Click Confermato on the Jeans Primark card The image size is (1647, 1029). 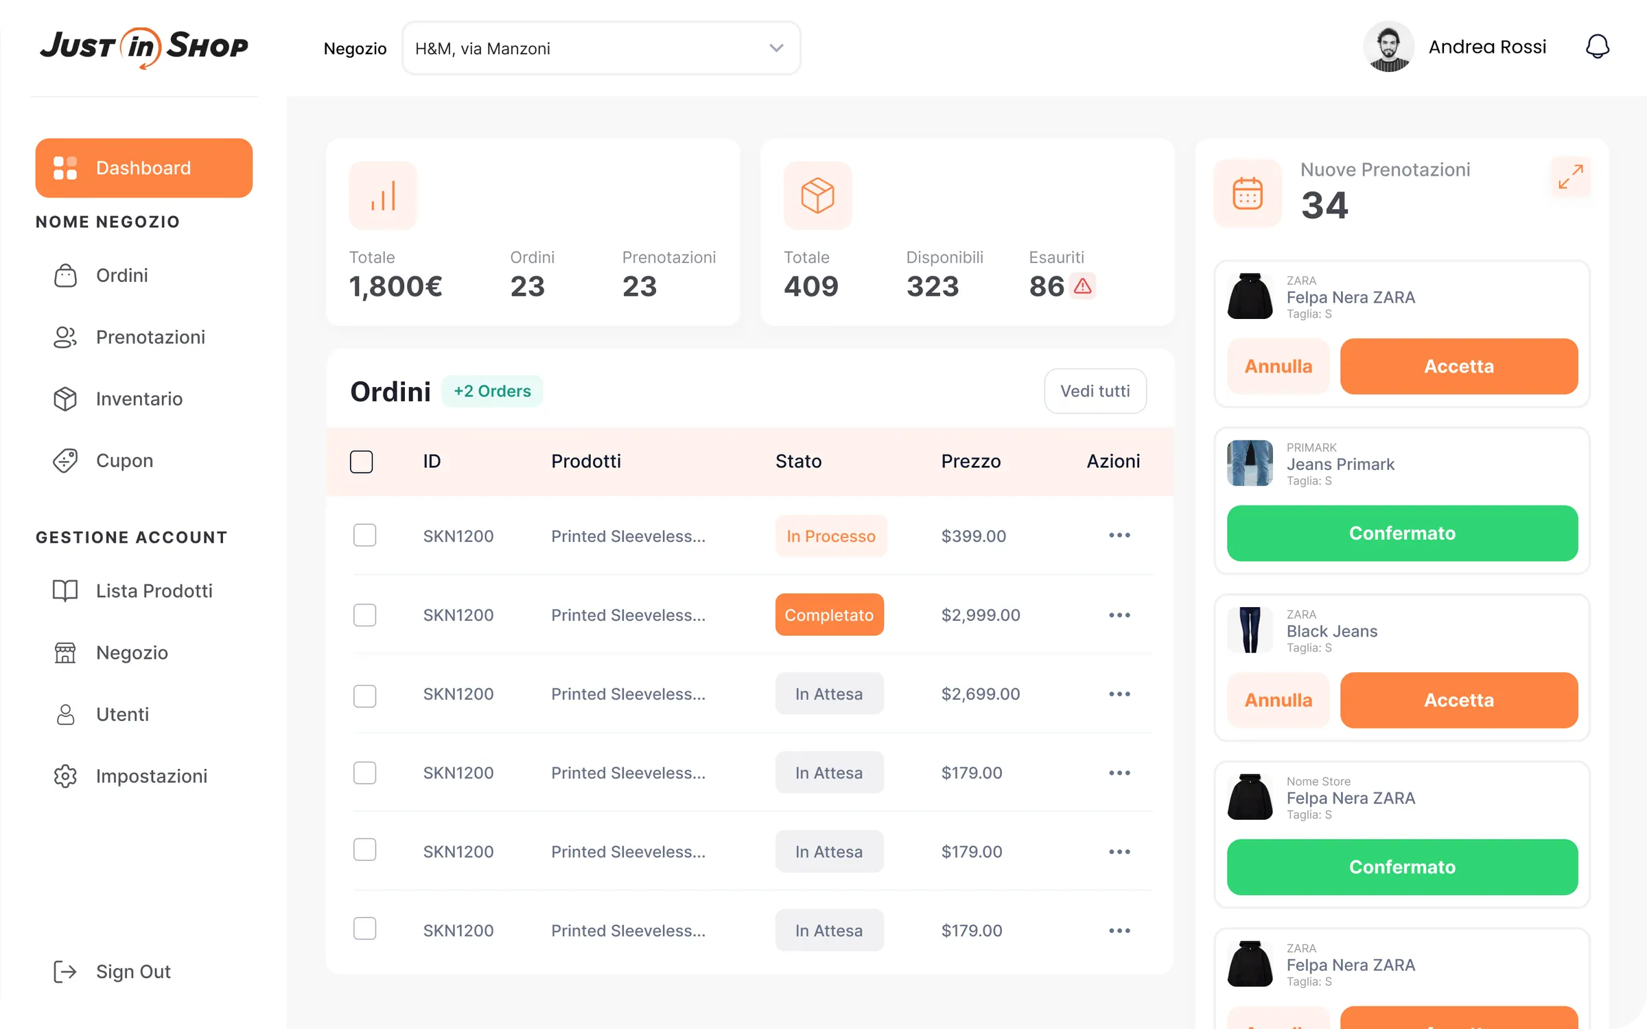(x=1402, y=533)
